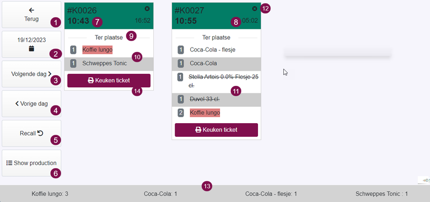Toggle the struck-through Duvel 33 cl. item
Screen dimensions: 430x202
[x=217, y=99]
